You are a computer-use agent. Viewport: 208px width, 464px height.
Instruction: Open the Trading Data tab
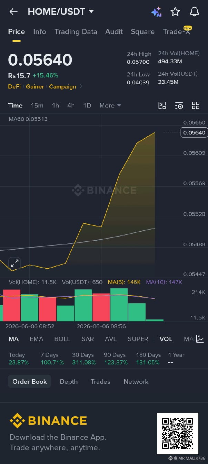[x=76, y=32]
